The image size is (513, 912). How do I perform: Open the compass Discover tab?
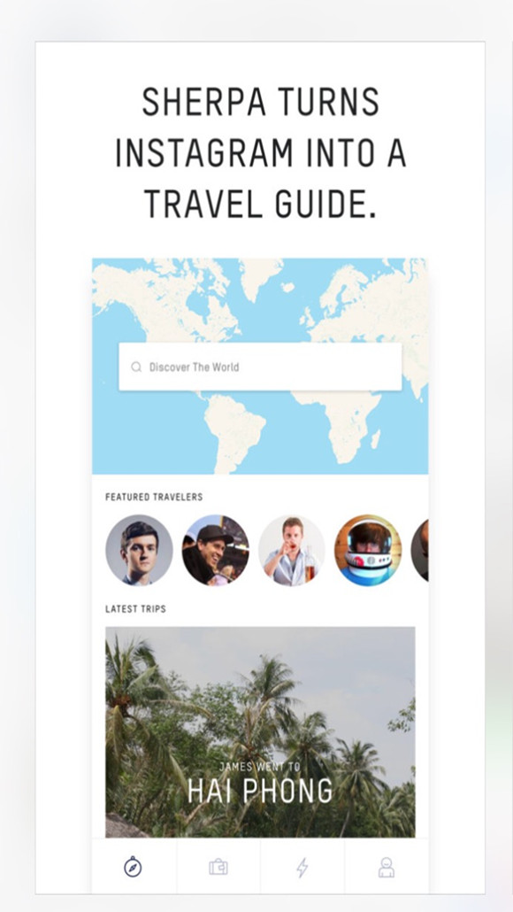133,867
